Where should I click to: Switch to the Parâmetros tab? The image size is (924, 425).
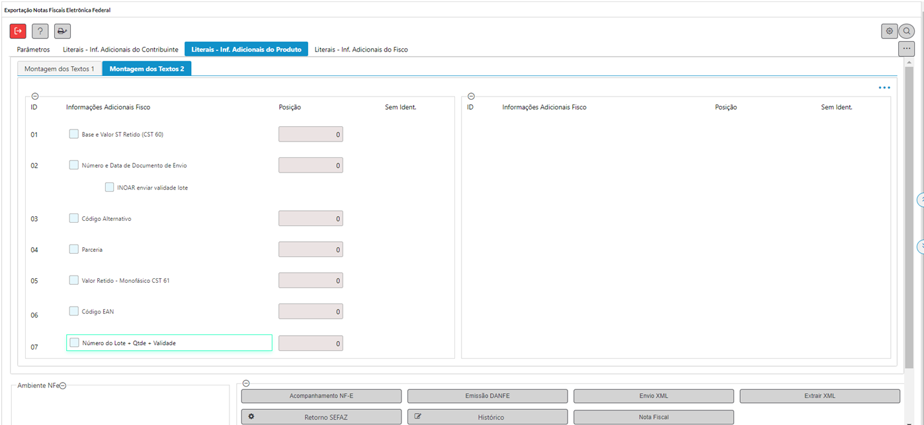(33, 50)
